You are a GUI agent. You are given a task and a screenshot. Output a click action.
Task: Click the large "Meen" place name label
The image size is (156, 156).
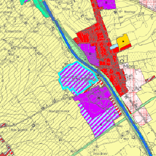(x=130, y=66)
